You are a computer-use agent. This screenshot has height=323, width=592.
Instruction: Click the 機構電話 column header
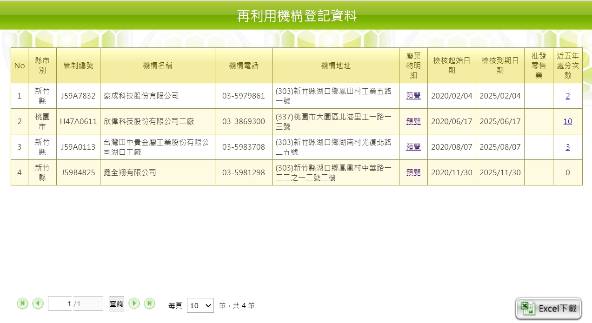point(243,66)
